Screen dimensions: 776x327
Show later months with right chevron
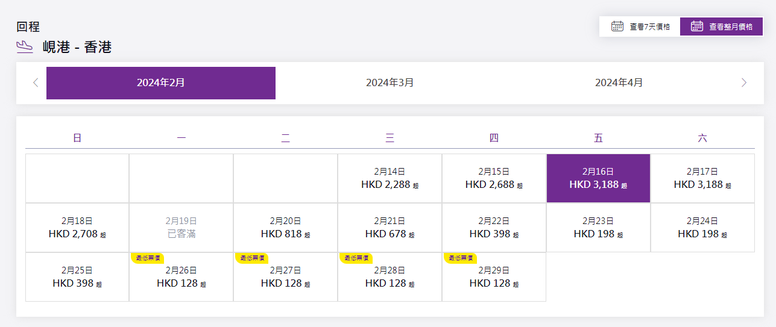743,83
